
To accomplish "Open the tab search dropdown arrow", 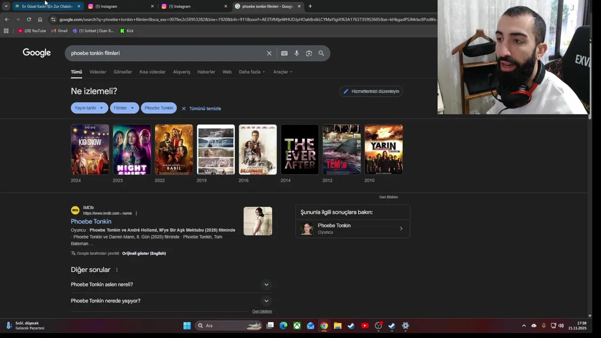I will click(x=6, y=6).
